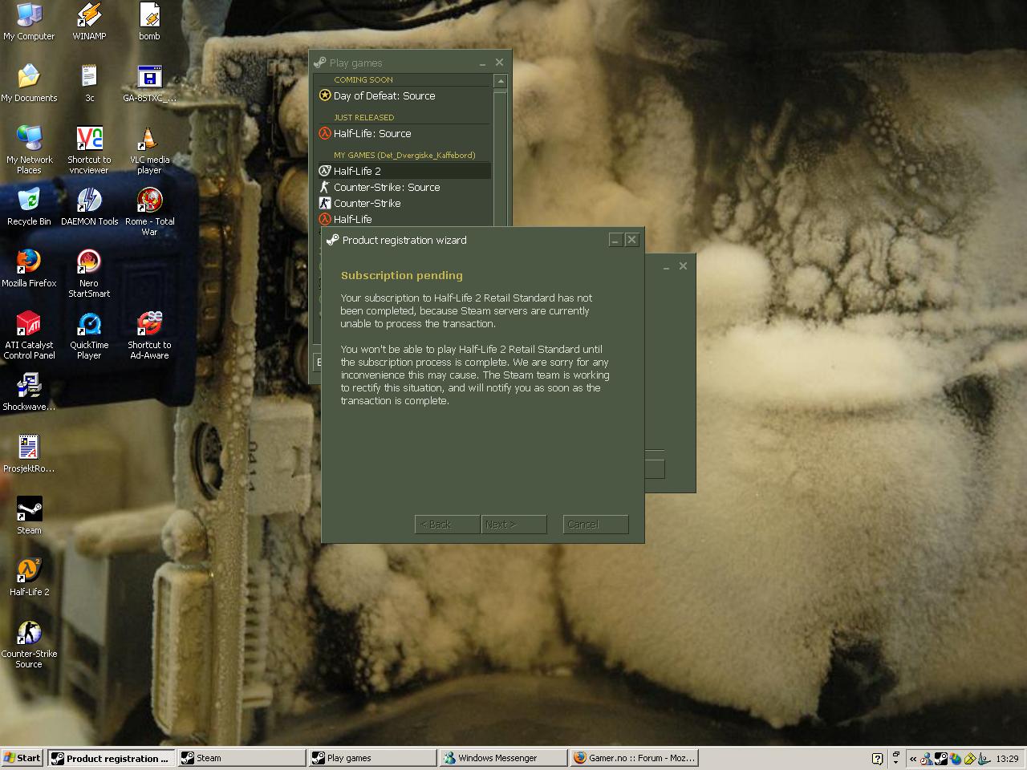Select the bomb file icon
The image size is (1027, 770).
[149, 22]
